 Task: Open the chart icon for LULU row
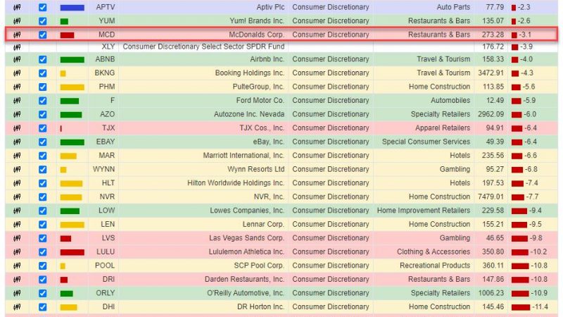tap(17, 252)
